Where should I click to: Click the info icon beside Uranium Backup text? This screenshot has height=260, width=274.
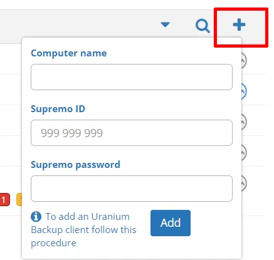pos(36,216)
